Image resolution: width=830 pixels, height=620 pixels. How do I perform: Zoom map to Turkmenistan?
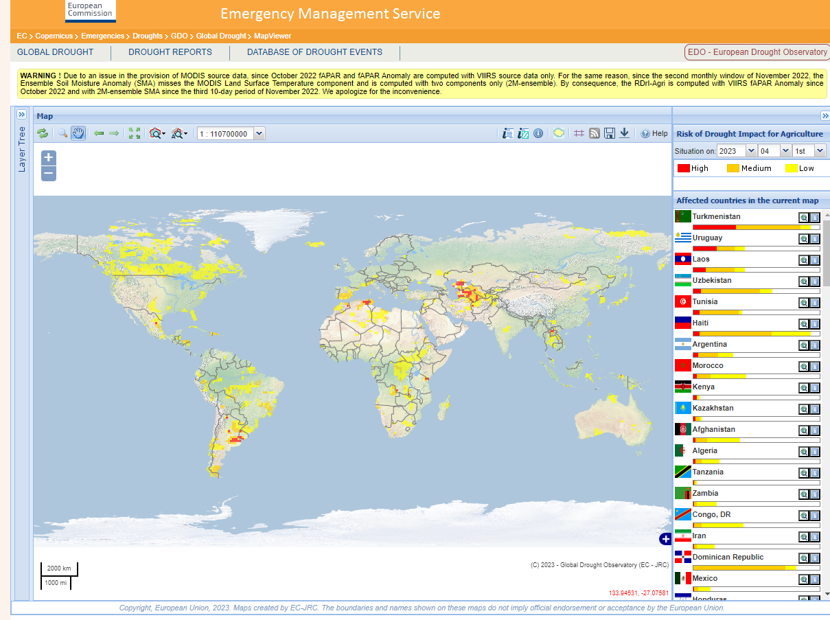[803, 218]
